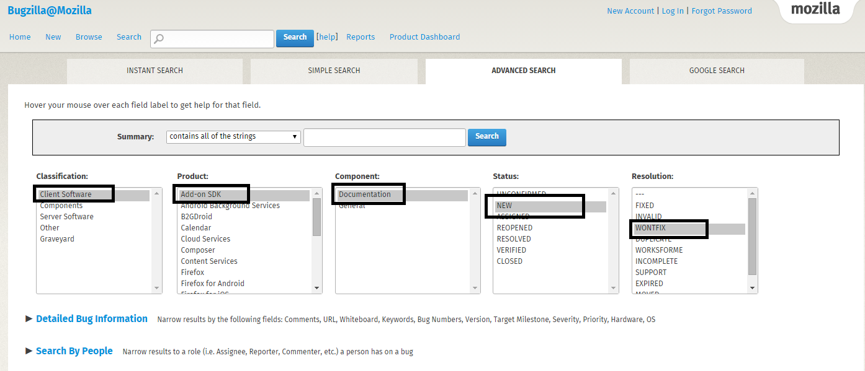Select Add-on SDK product
This screenshot has height=371, width=865.
pos(243,194)
